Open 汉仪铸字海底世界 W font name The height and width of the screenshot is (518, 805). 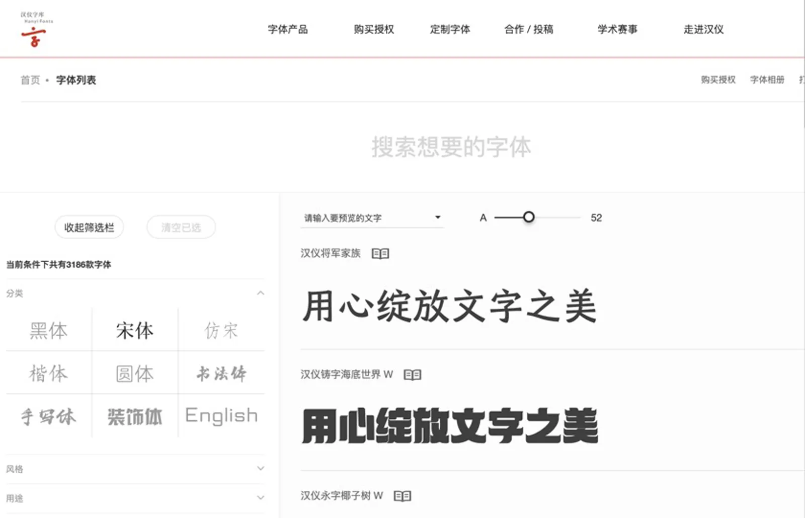pos(347,375)
